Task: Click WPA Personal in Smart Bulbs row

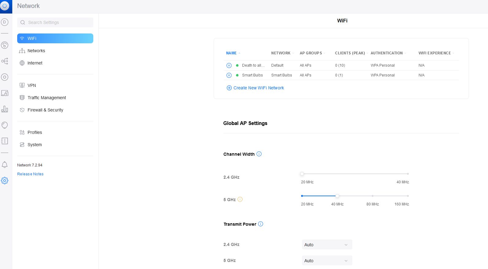Action: [383, 75]
